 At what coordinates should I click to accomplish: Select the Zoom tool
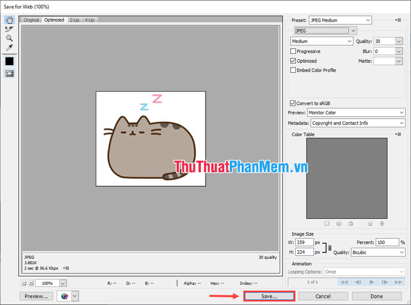pos(9,38)
